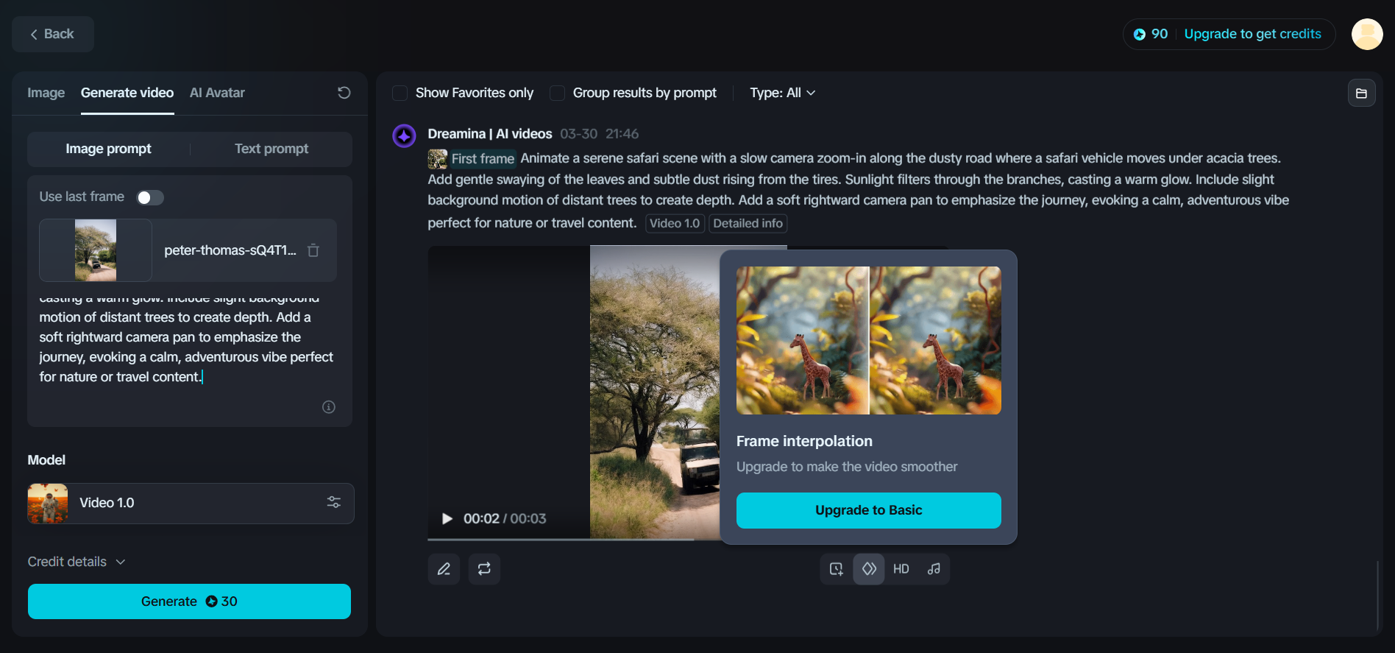
Task: Click the 00:02 / 00:03 video timestamp
Action: [x=505, y=519]
